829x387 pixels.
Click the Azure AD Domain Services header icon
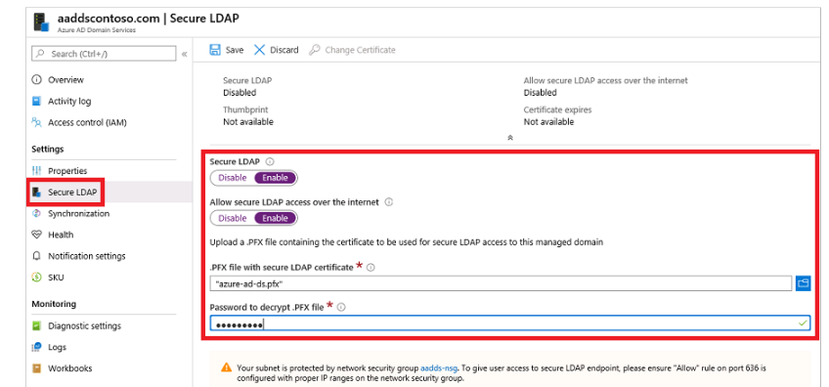tap(41, 22)
